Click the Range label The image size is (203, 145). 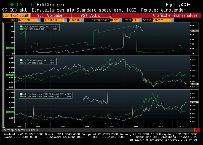tap(13, 20)
